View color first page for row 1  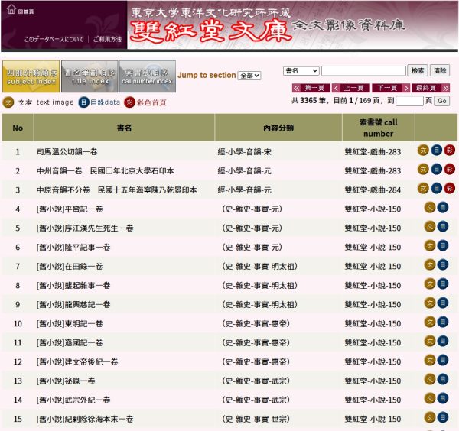click(x=449, y=151)
